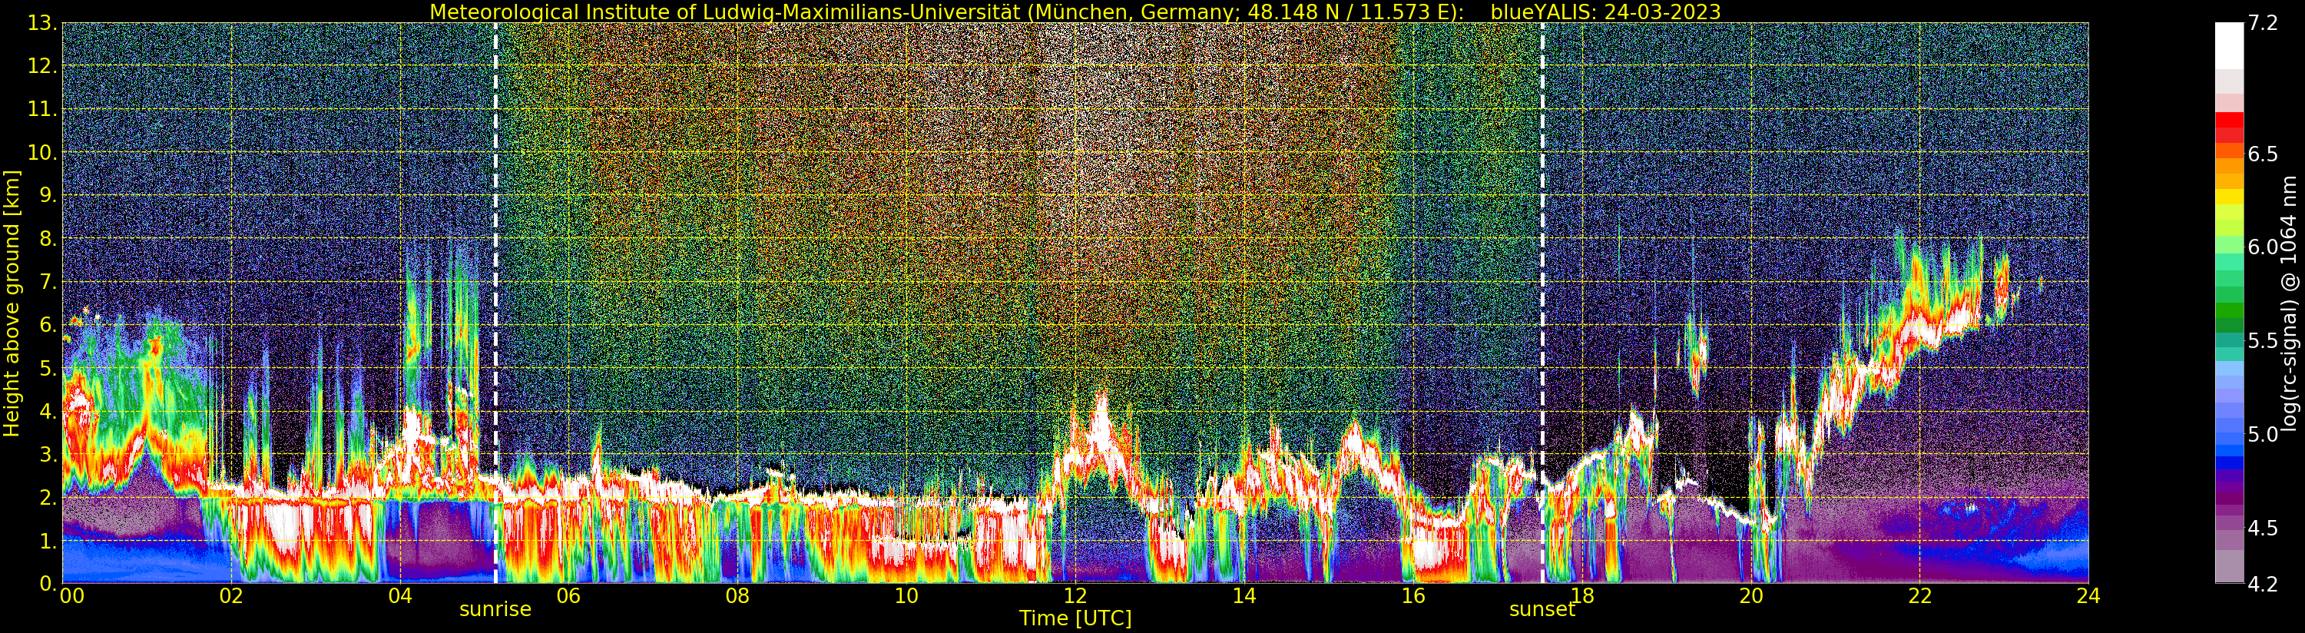Click the green segment of the colorbar
This screenshot has height=633, width=2305.
(2229, 312)
